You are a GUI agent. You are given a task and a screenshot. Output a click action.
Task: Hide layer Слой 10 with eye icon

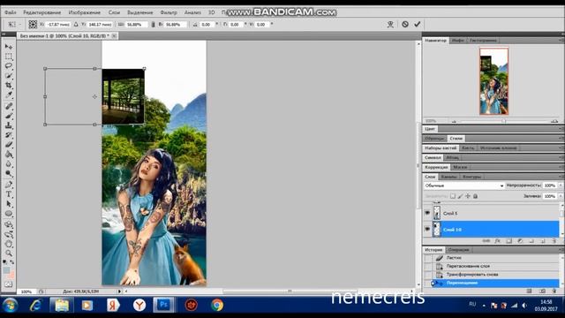tap(427, 230)
